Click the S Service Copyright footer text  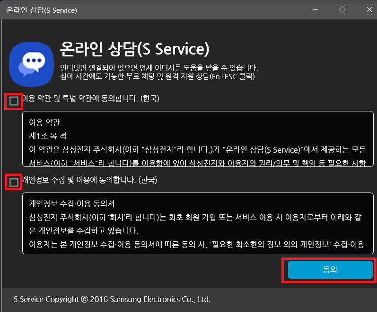point(112,299)
